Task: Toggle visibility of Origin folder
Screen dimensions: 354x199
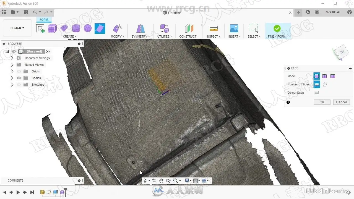Action: 19,71
